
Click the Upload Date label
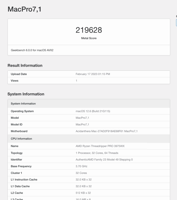pyautogui.click(x=19, y=74)
